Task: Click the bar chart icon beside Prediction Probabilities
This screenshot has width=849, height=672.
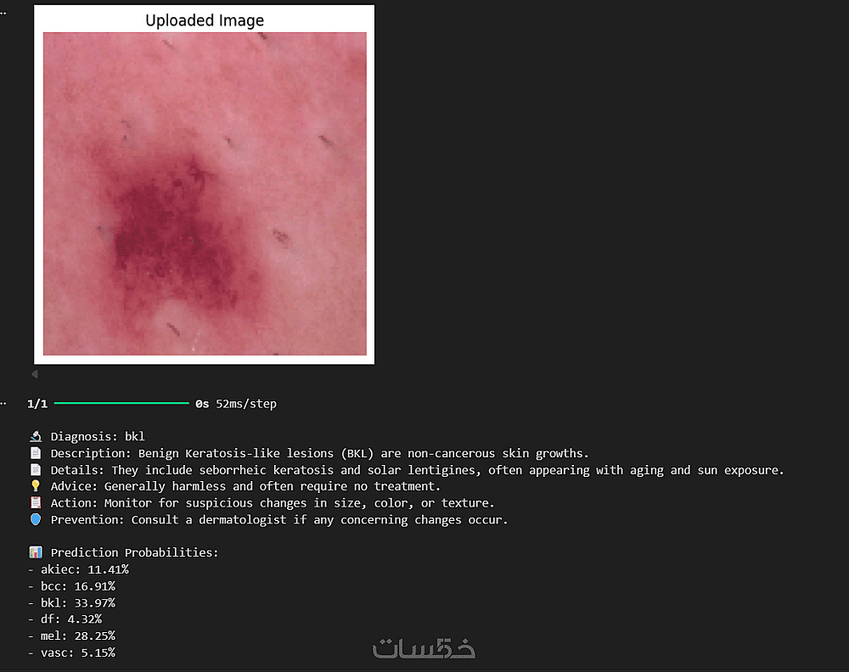Action: [x=36, y=552]
